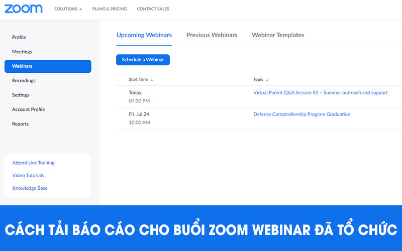The image size is (402, 251).
Task: Click Schedule a Webinar button
Action: click(143, 60)
